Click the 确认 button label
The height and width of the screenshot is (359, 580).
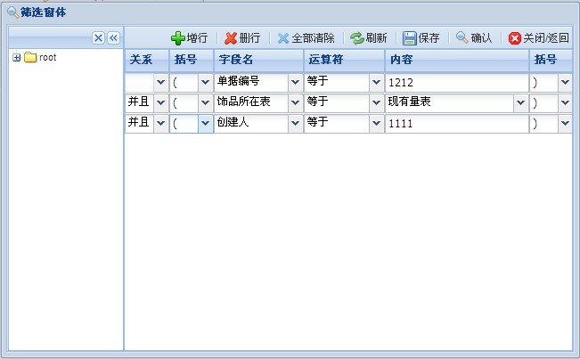point(481,38)
